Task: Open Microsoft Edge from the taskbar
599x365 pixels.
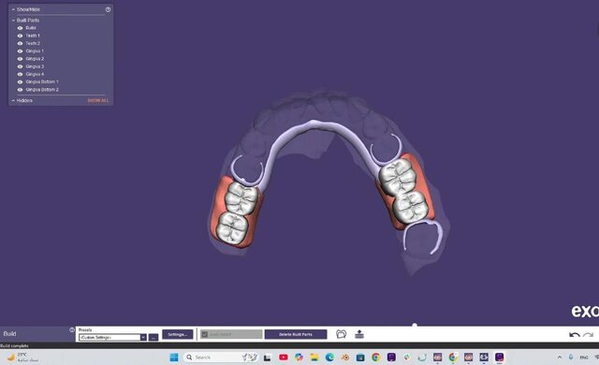Action: click(x=329, y=358)
